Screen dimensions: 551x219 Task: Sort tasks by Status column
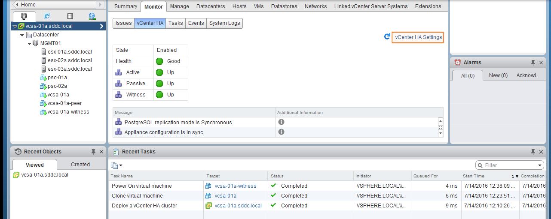[310, 176]
